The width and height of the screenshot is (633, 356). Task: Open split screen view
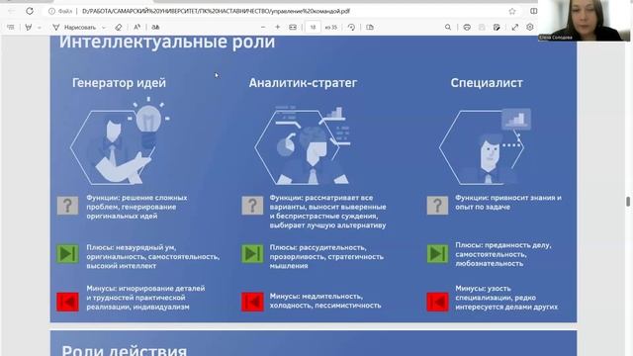[533, 11]
